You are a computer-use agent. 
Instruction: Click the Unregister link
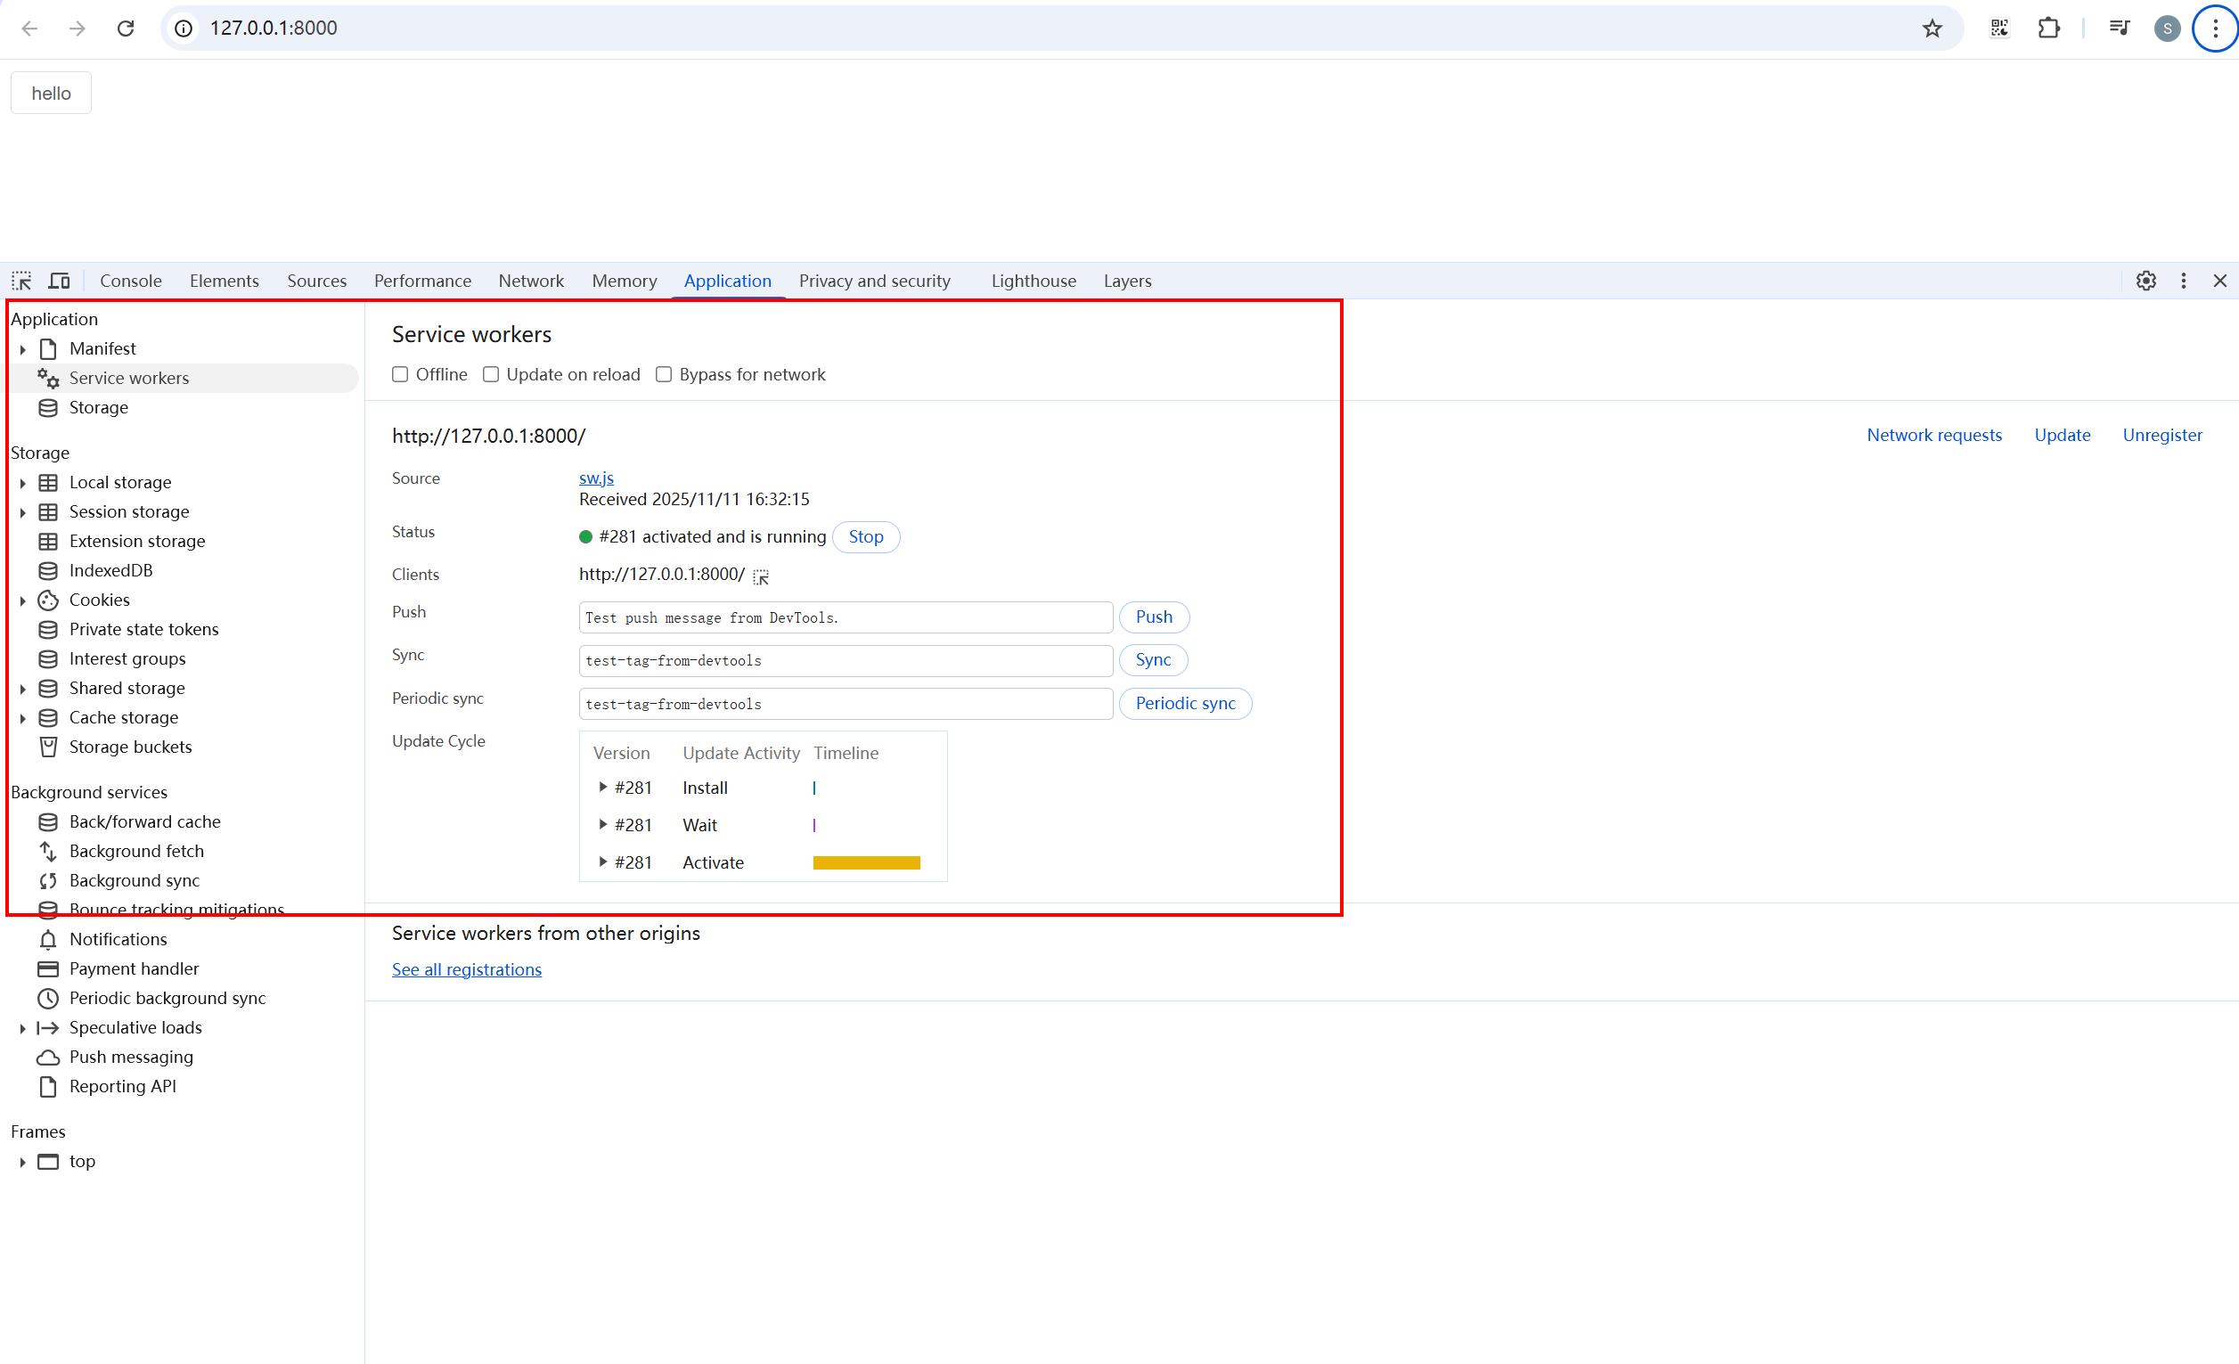2161,435
